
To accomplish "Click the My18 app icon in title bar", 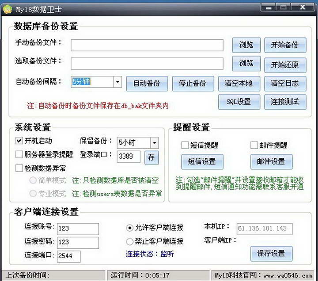I will (8, 9).
